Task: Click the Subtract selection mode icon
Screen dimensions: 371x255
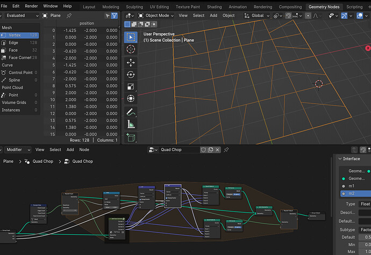Action: click(x=140, y=24)
